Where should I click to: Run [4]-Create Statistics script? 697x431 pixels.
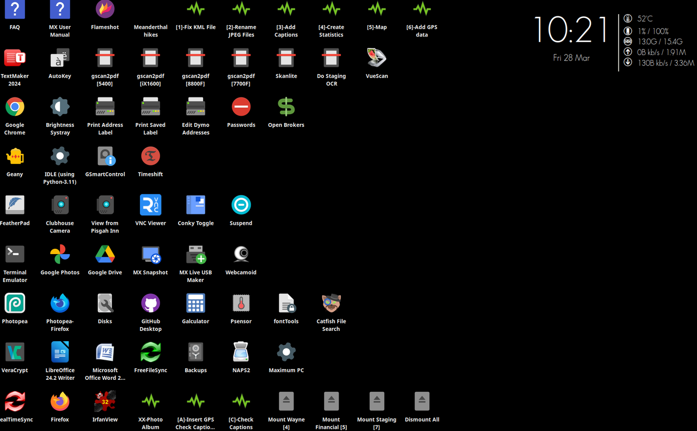[331, 9]
